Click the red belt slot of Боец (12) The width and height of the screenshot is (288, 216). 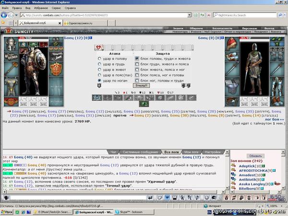11,102
